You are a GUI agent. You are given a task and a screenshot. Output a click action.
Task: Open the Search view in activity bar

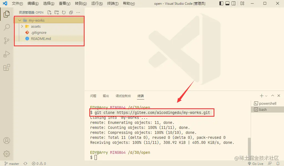[7, 27]
